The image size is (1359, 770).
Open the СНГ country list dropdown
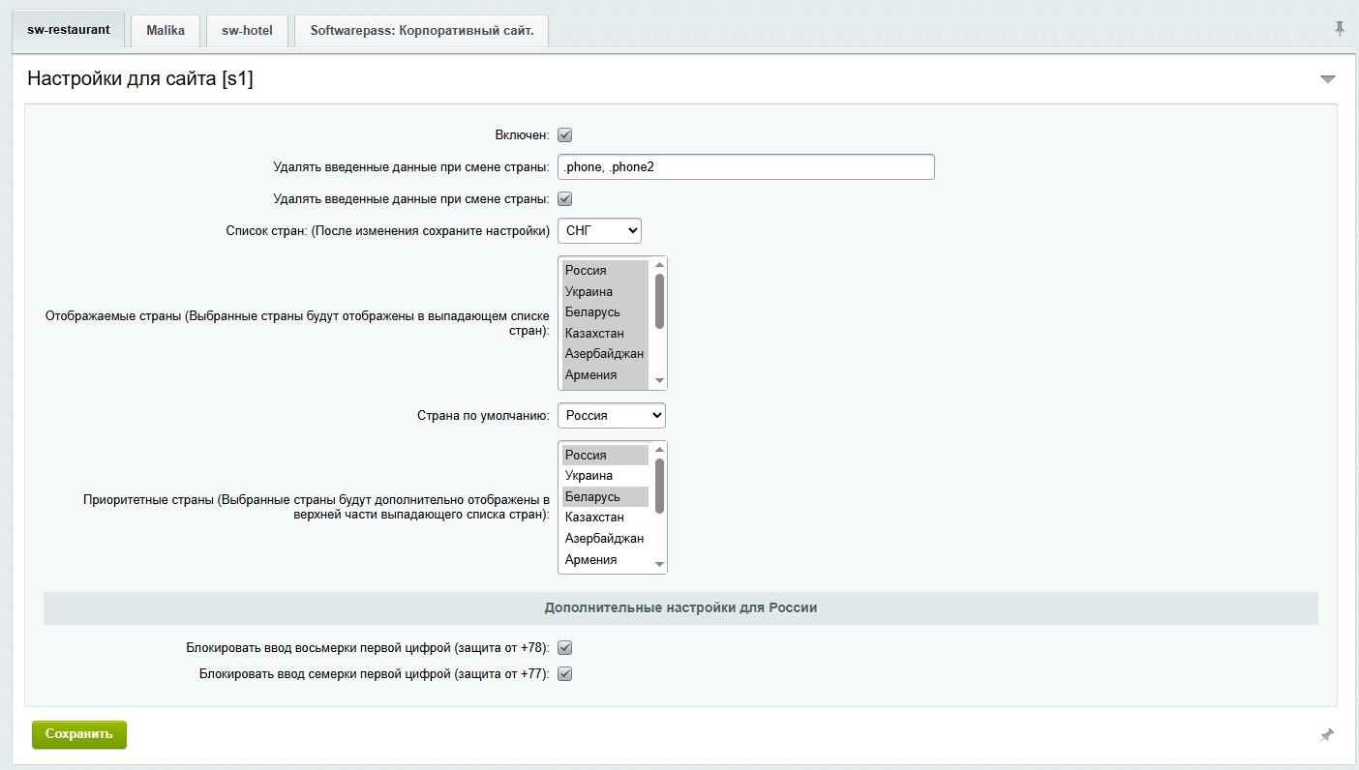coord(599,230)
